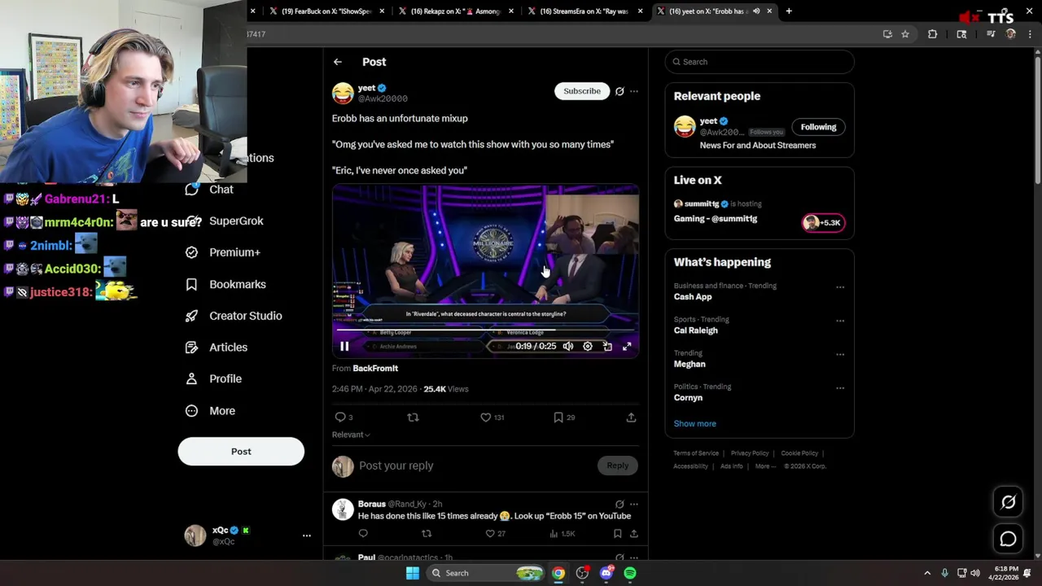
Task: Open SuperGrok in the sidebar
Action: 224,221
